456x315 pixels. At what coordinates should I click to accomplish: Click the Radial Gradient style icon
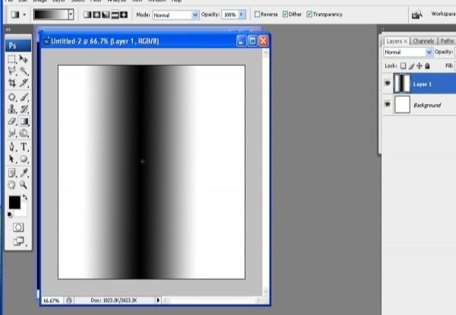[x=97, y=14]
